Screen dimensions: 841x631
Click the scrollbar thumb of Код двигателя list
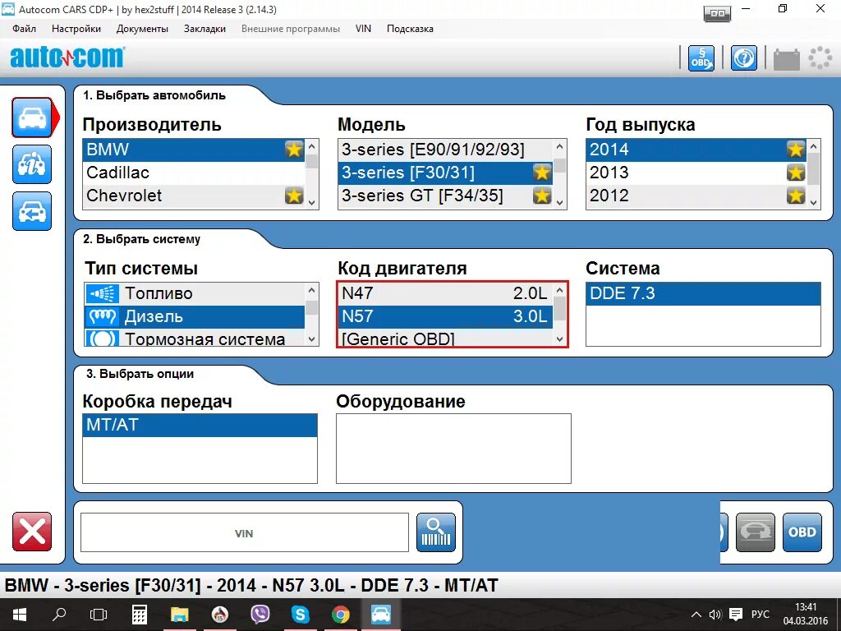pos(560,309)
